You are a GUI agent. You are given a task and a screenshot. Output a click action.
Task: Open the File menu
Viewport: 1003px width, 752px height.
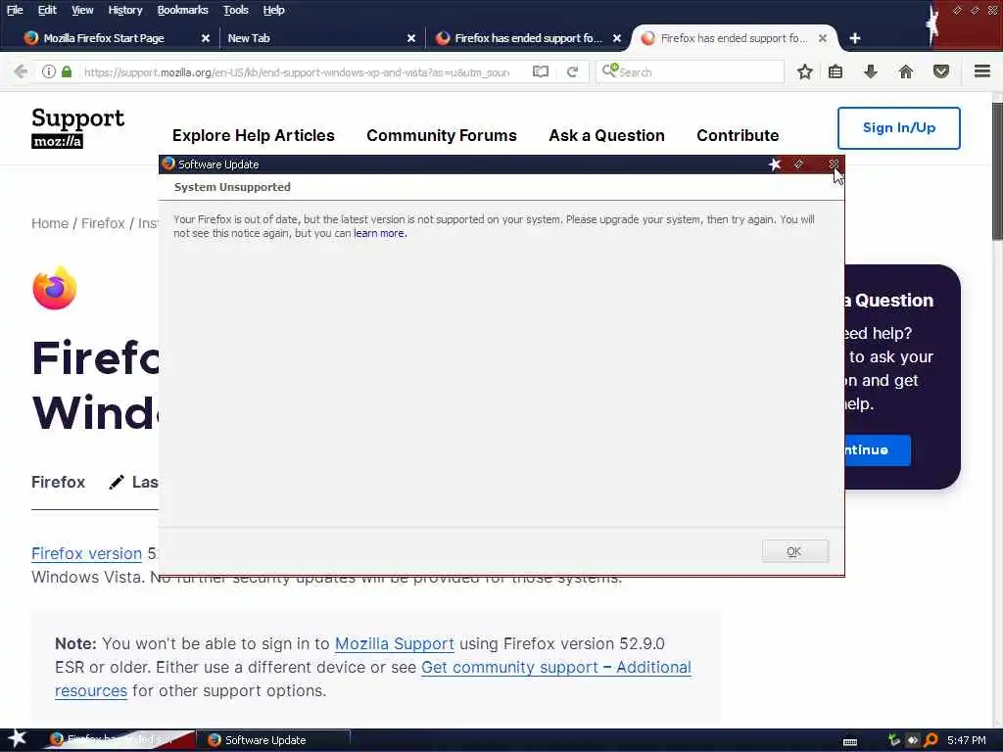coord(15,10)
